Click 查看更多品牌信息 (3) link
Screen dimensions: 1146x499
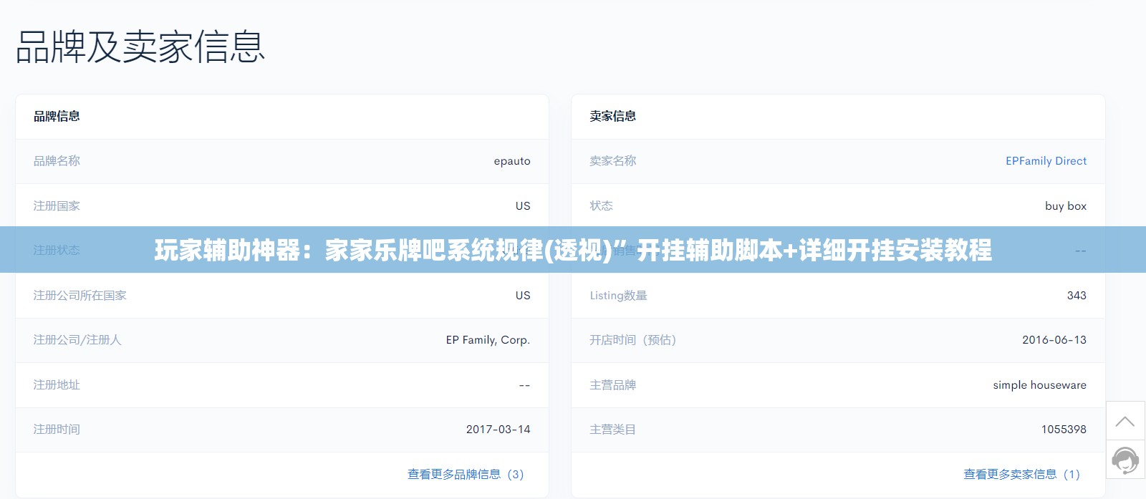click(466, 474)
